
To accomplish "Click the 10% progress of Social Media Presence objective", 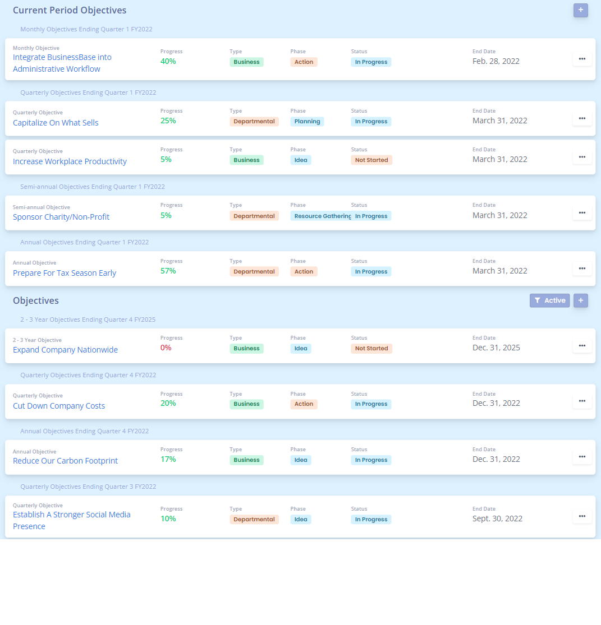I will [x=168, y=518].
